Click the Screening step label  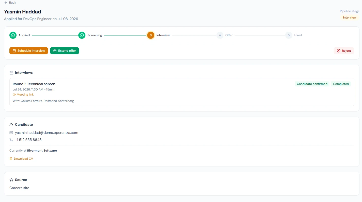(95, 35)
